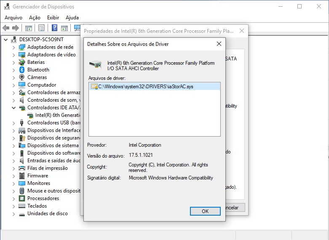Open the Arquivo menu

(13, 18)
